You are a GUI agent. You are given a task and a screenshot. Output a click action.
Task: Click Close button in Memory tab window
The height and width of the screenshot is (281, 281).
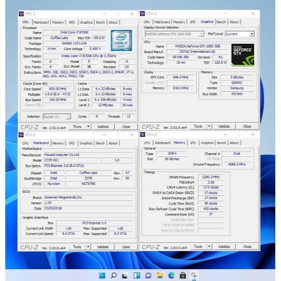tap(247, 247)
